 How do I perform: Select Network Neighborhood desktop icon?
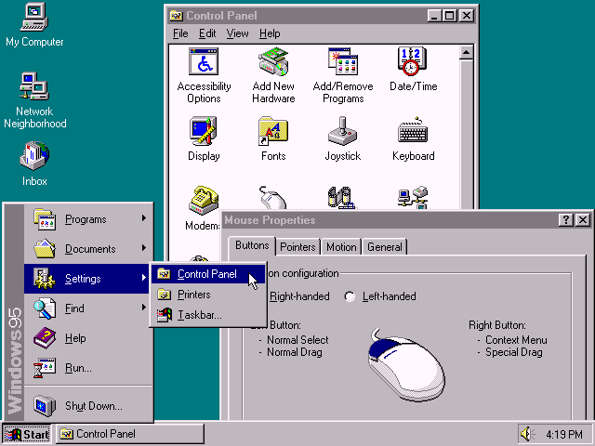(x=34, y=86)
